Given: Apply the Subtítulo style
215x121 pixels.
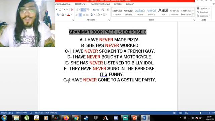Looking at the screenshot, I should click(x=174, y=12).
